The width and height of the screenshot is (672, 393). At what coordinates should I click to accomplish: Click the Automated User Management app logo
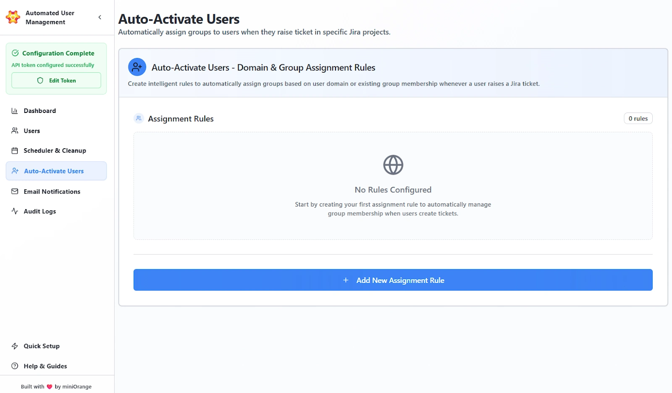point(13,17)
